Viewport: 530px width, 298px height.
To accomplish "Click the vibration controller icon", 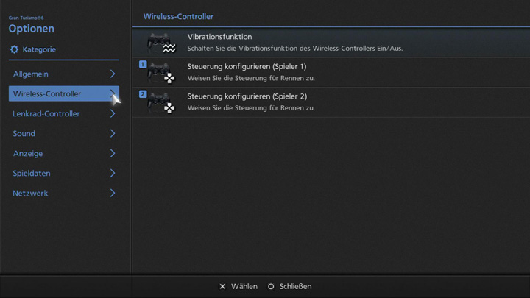I will click(160, 43).
